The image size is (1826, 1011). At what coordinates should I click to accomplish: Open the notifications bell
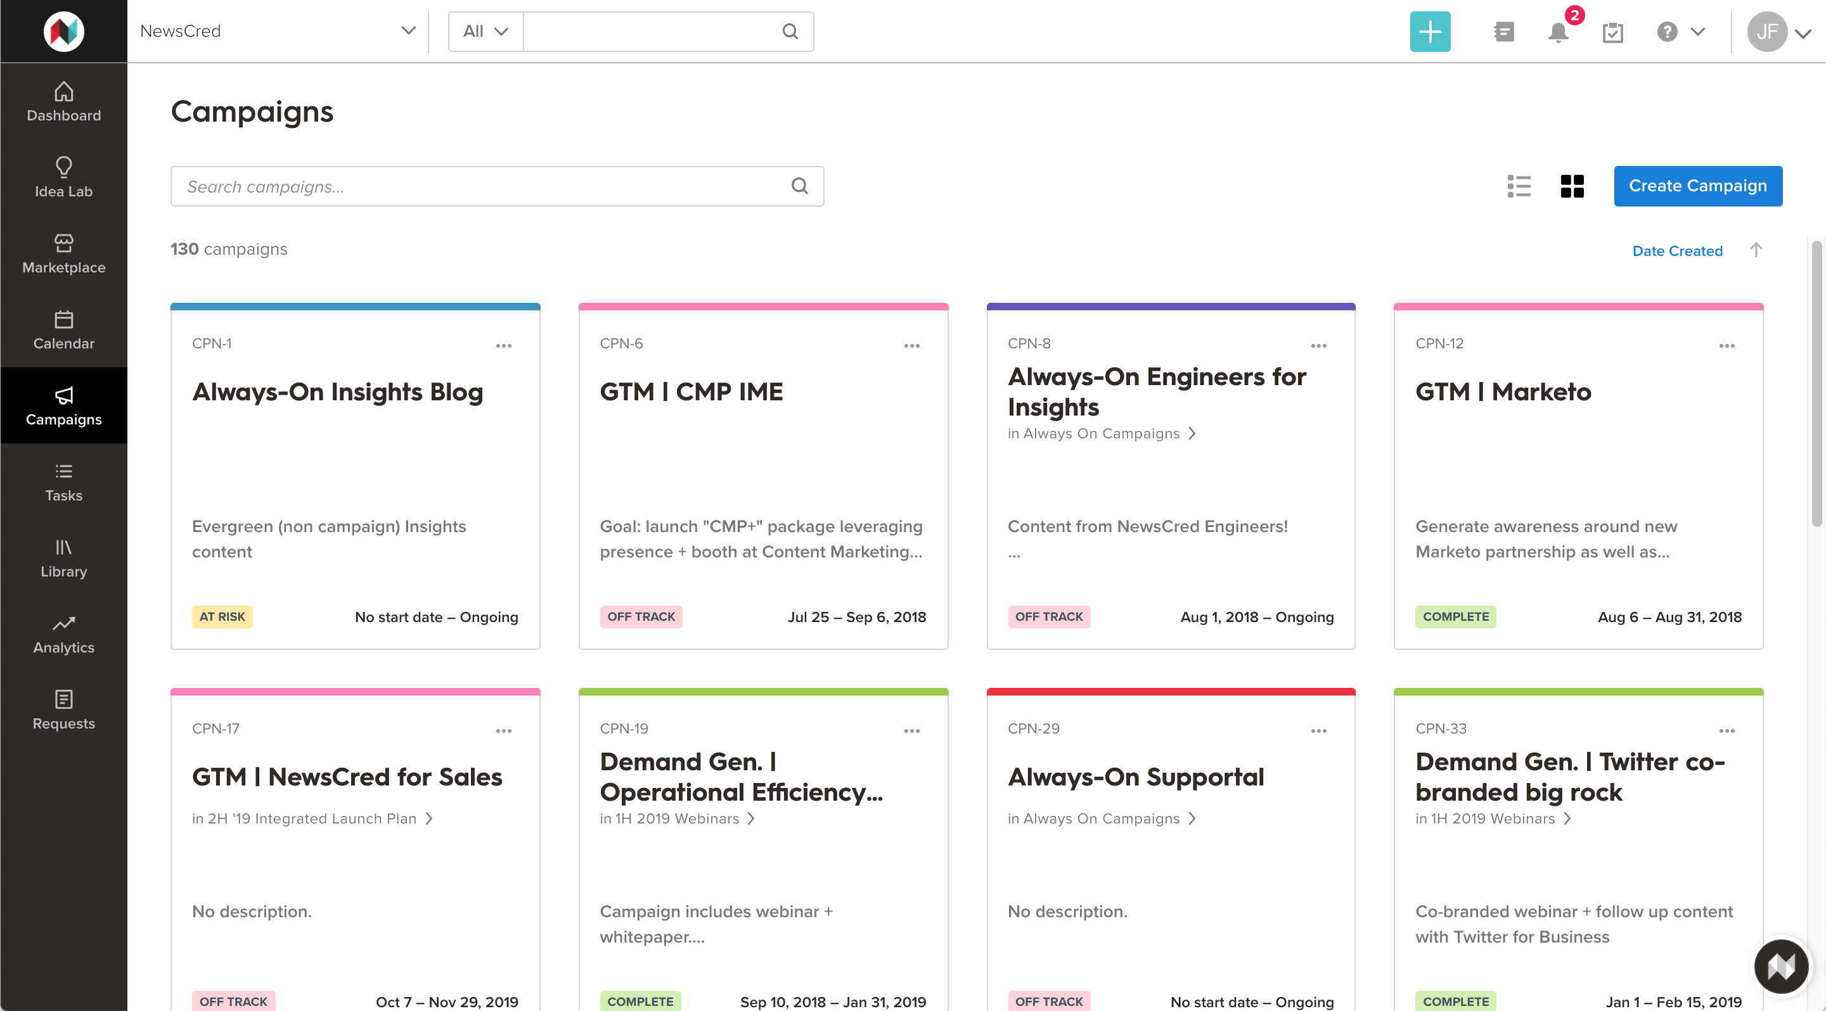(x=1557, y=32)
